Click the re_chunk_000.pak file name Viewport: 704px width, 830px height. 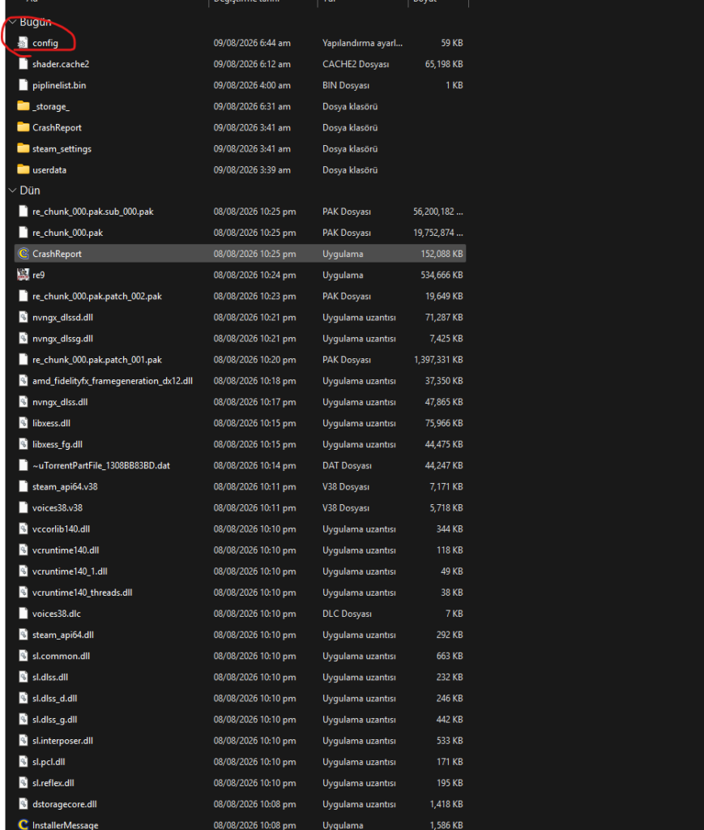tap(67, 233)
